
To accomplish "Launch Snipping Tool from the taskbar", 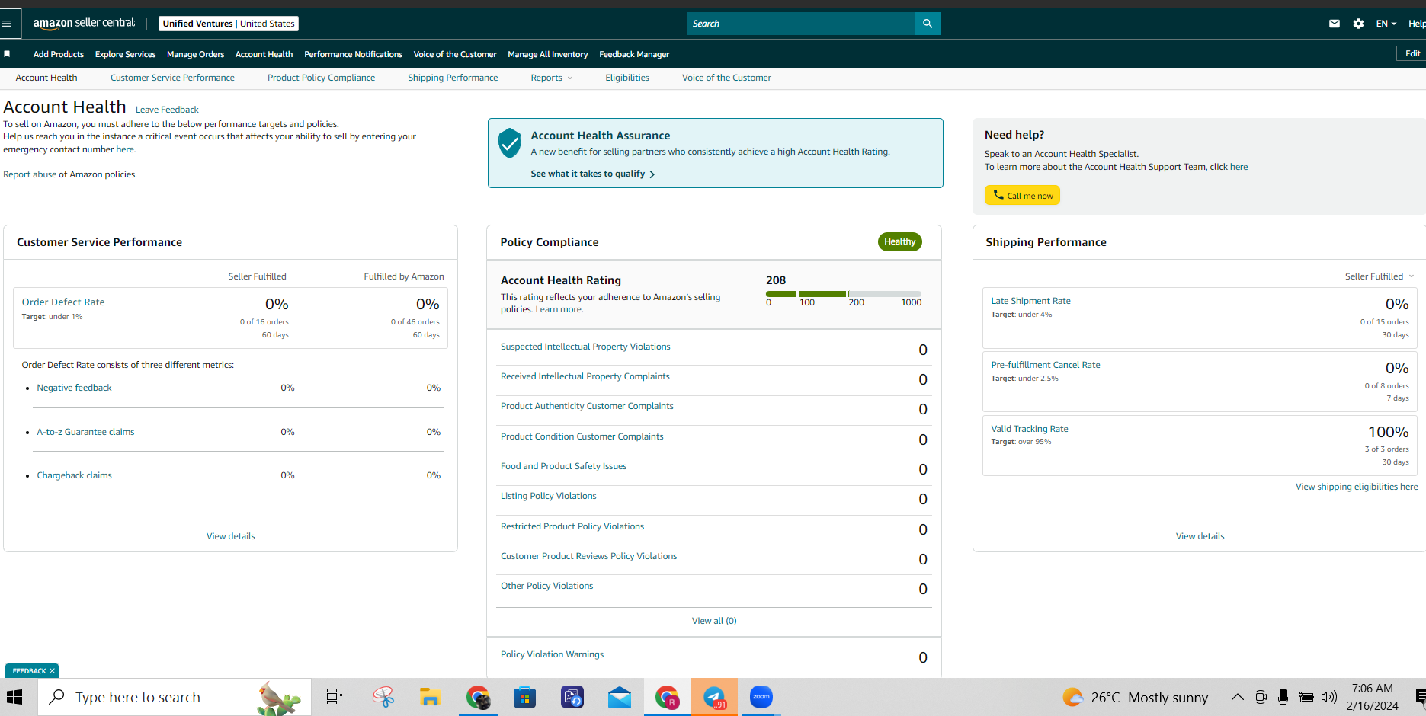I will coord(383,697).
